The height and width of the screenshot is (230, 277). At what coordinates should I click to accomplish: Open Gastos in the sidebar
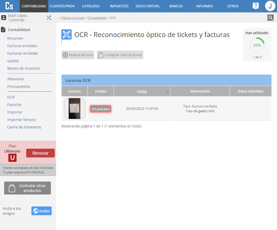pos(13,61)
